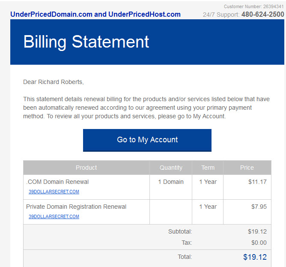Follow 39DOLLARSECRET.COM link under Private Domain Registration Renewal

coord(54,216)
